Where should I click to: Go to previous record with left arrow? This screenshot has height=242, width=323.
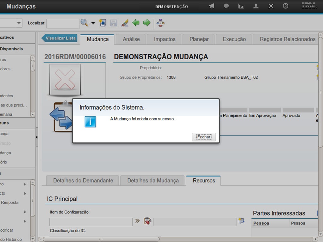pos(136,23)
